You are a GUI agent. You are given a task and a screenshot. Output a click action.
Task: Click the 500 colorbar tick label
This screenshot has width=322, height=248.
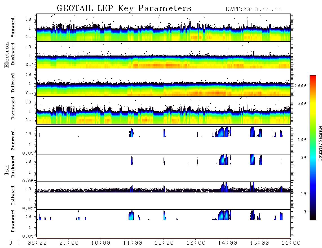[302, 103]
